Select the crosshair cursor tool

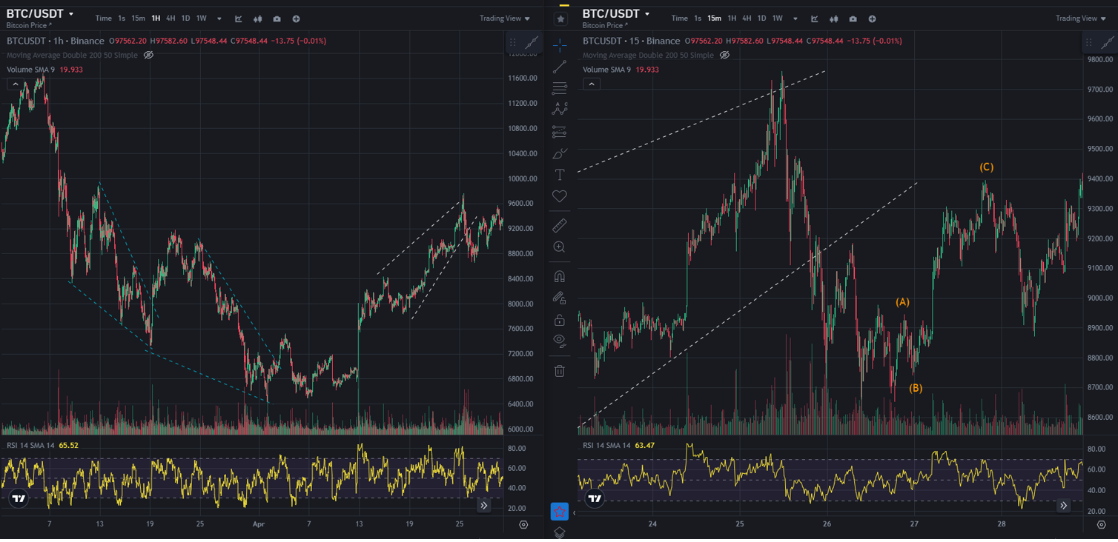[x=560, y=44]
